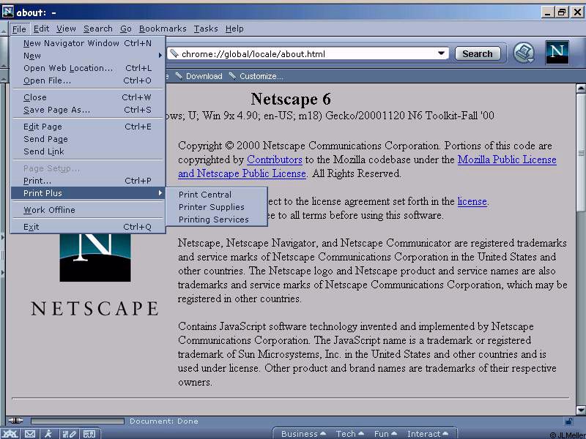Click the large Netscape logo image
Image resolution: width=586 pixels, height=439 pixels.
pos(95,258)
